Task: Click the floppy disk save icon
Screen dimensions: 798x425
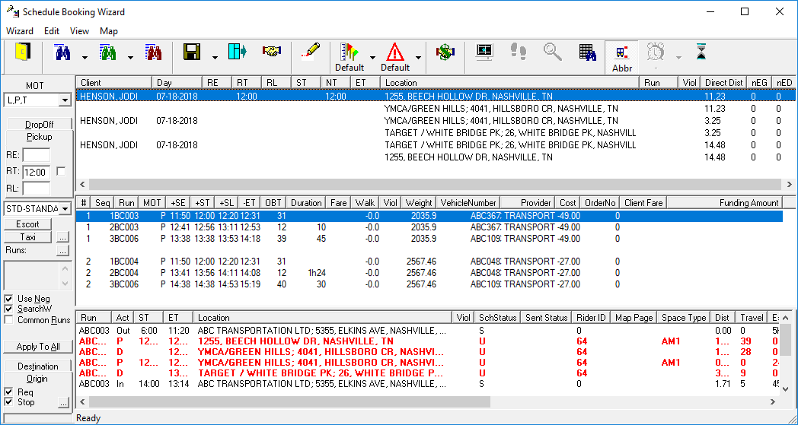Action: (x=192, y=52)
